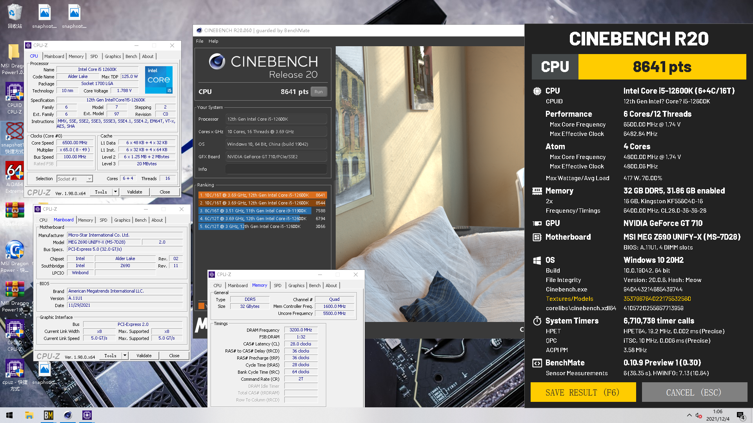Click Close button in top CPU-Z window
The height and width of the screenshot is (423, 753).
(165, 192)
